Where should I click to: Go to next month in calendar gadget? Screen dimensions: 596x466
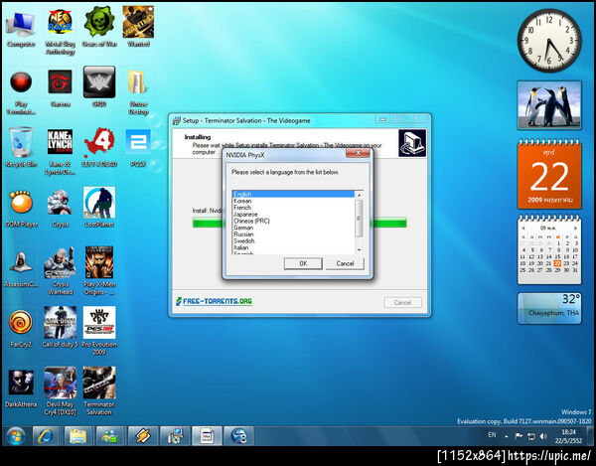pos(575,229)
